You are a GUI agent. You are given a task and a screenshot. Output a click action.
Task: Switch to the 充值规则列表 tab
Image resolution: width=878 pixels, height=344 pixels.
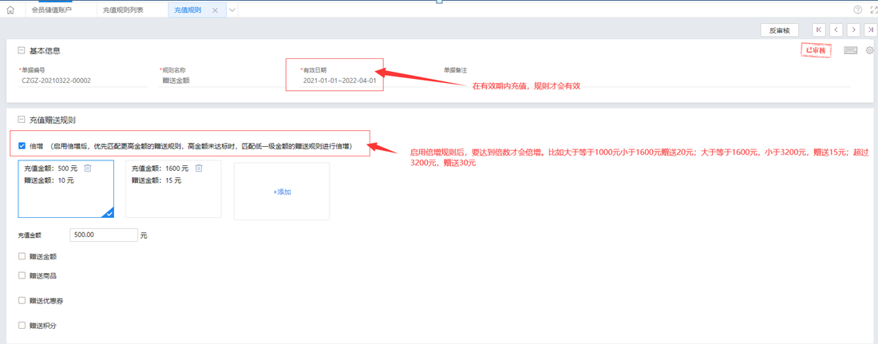[124, 10]
